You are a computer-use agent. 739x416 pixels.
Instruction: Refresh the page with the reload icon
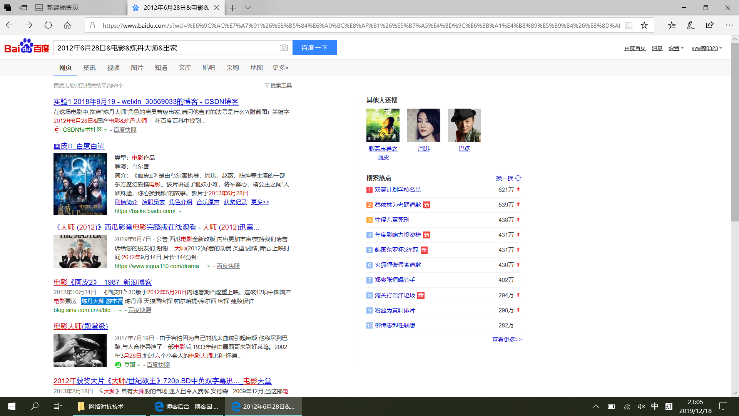pyautogui.click(x=48, y=25)
